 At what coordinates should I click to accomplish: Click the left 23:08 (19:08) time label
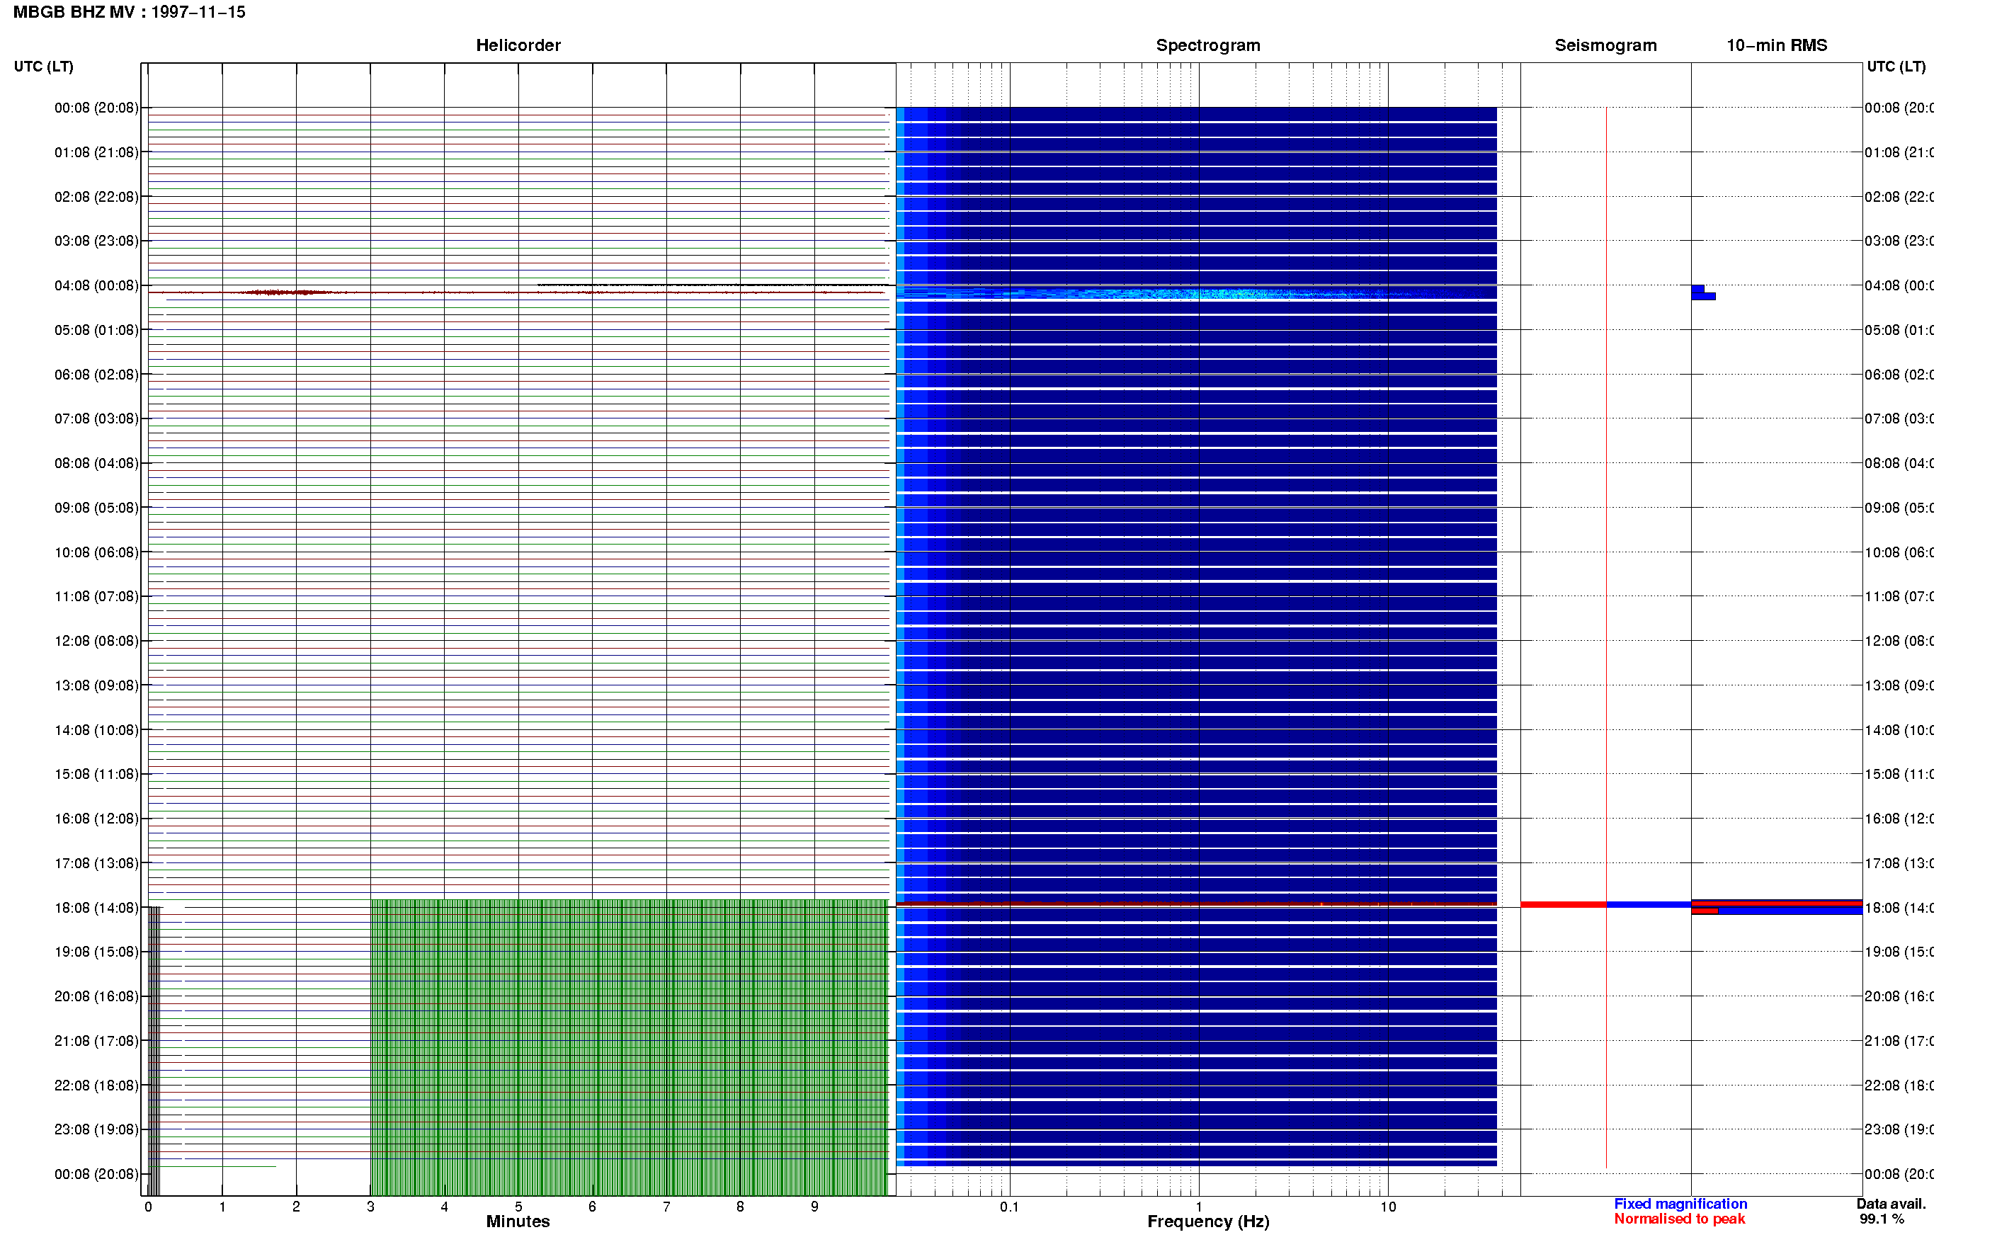96,1130
